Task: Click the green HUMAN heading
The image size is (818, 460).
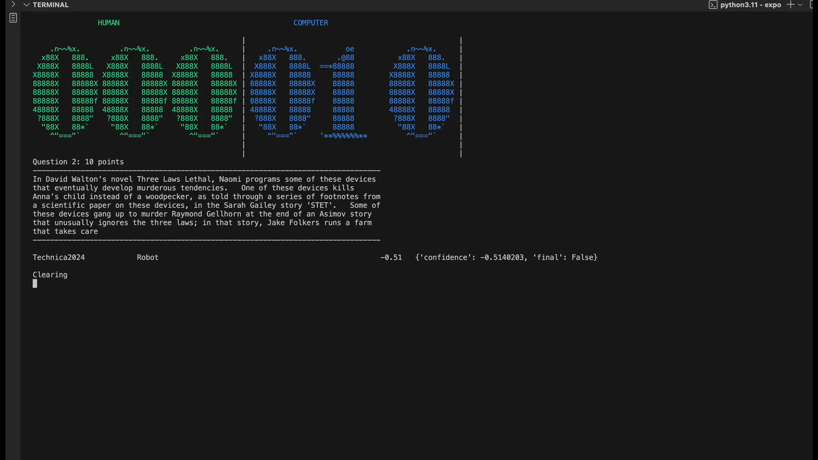Action: pyautogui.click(x=109, y=23)
